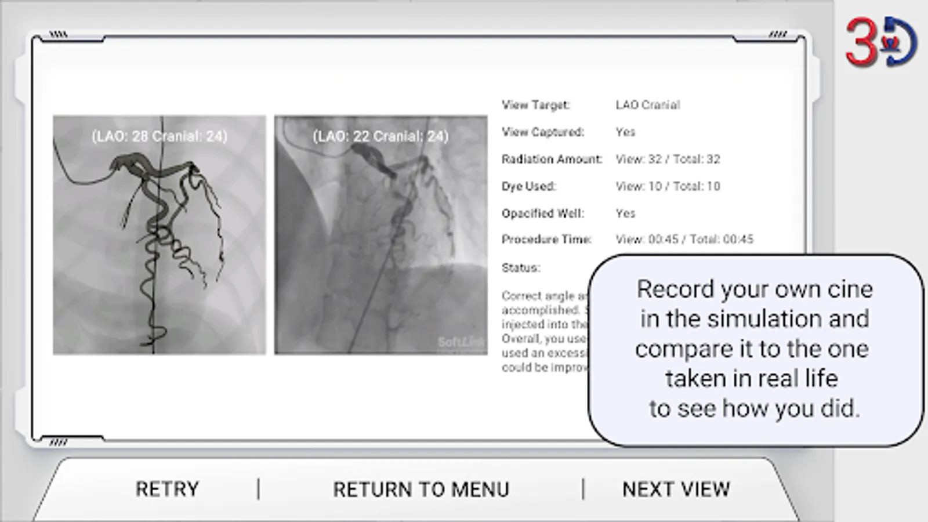The height and width of the screenshot is (522, 928).
Task: Click the Opacified Well result
Action: click(x=625, y=213)
